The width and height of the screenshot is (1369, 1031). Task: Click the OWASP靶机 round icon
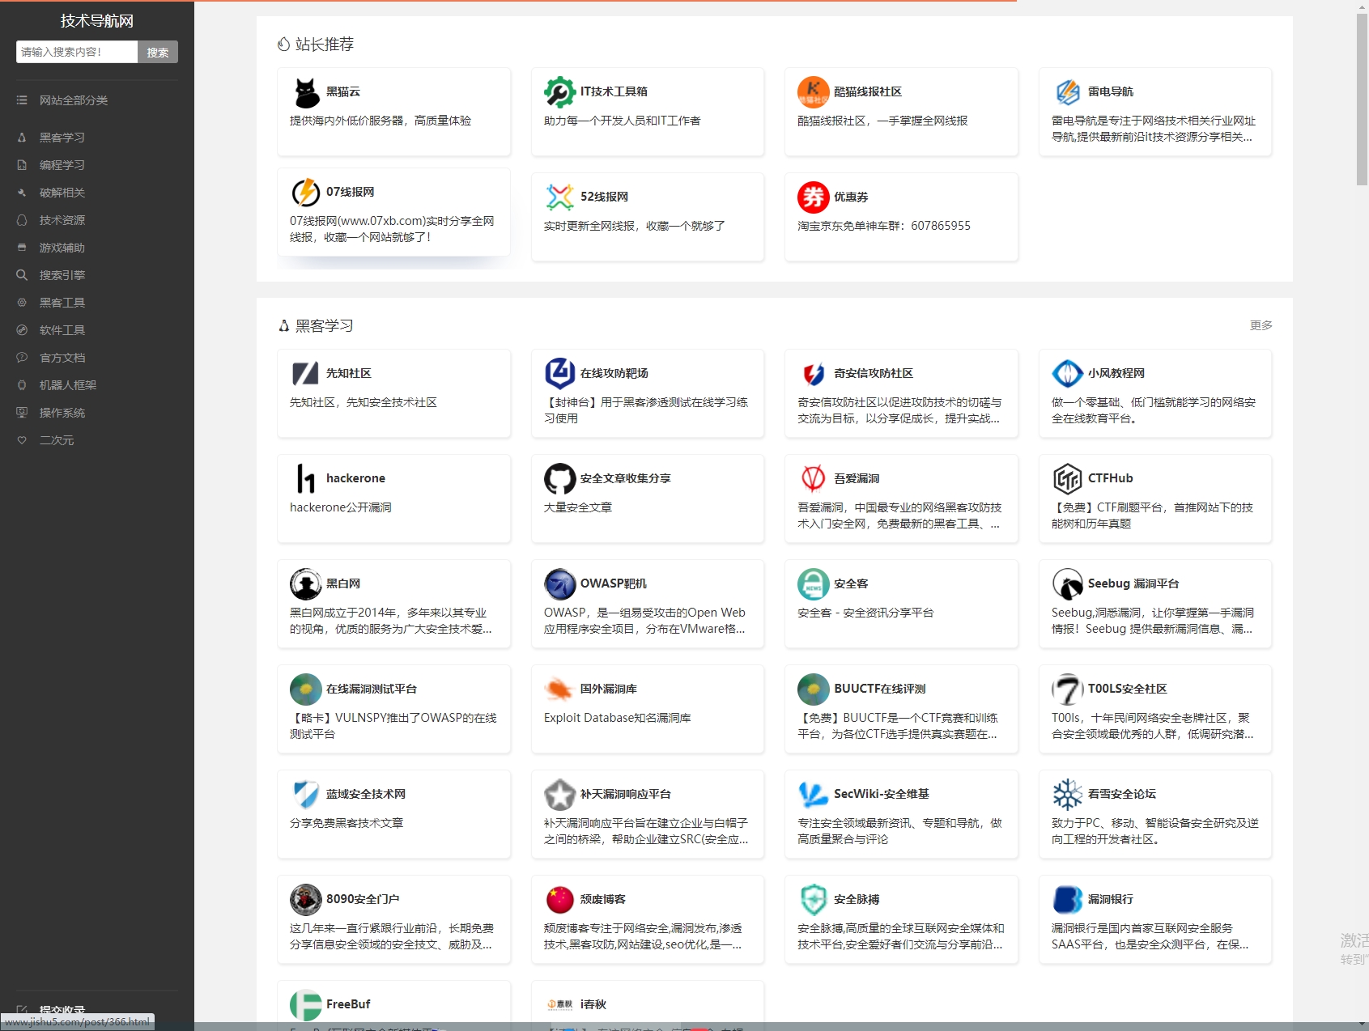(x=559, y=584)
